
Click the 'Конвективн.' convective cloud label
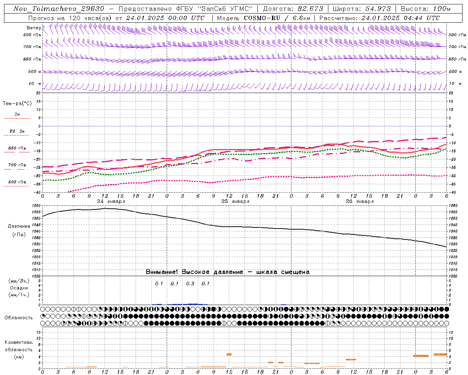(19, 342)
